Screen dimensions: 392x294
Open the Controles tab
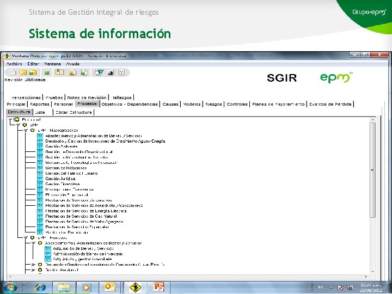237,104
